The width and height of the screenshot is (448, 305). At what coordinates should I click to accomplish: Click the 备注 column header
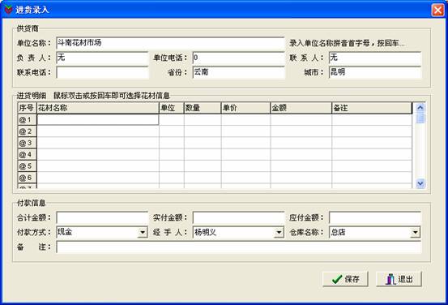click(x=372, y=108)
